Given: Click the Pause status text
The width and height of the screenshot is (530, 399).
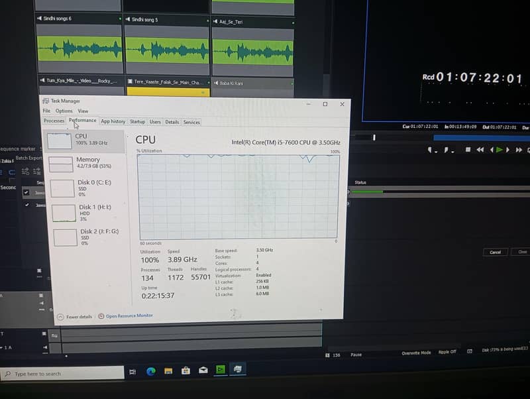Looking at the screenshot, I should pyautogui.click(x=356, y=355).
